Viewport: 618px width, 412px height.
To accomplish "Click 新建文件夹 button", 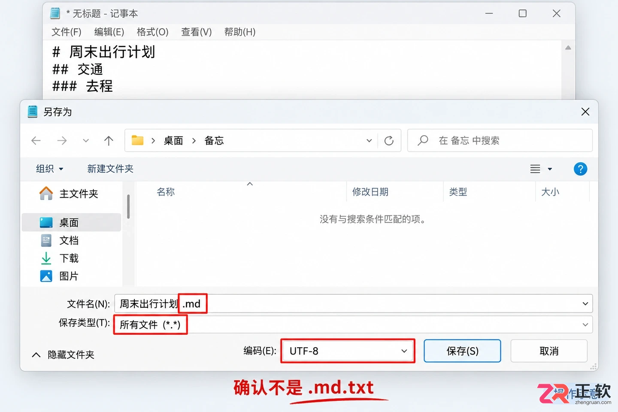I will 110,169.
